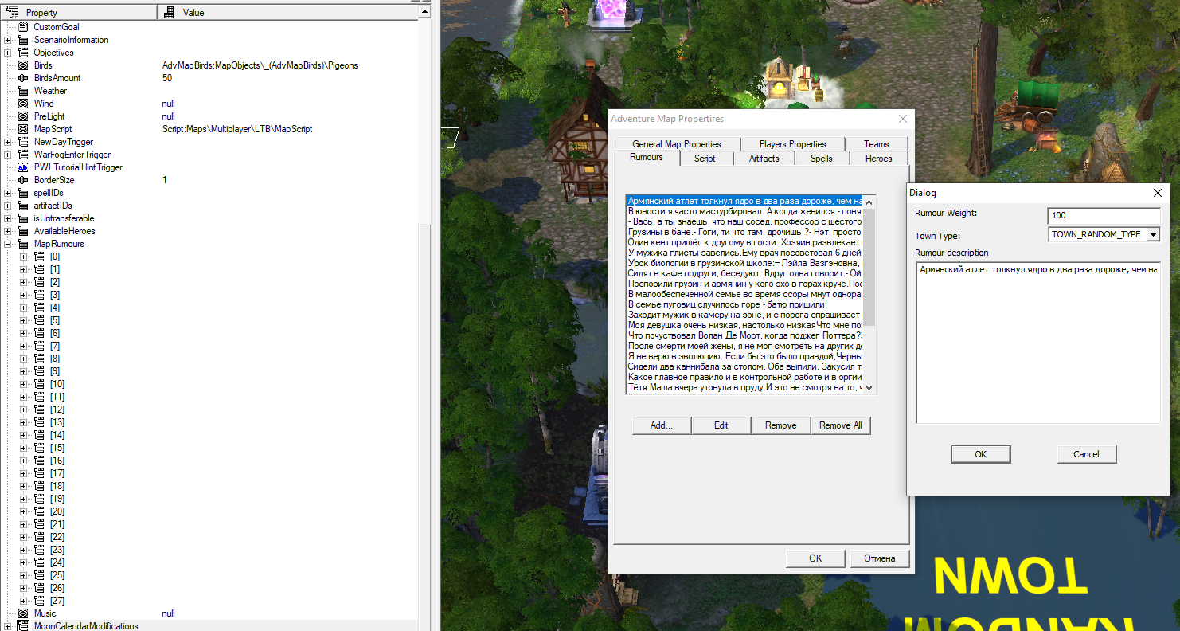Click the AvailableHeroes row icon
The width and height of the screenshot is (1180, 631).
23,231
